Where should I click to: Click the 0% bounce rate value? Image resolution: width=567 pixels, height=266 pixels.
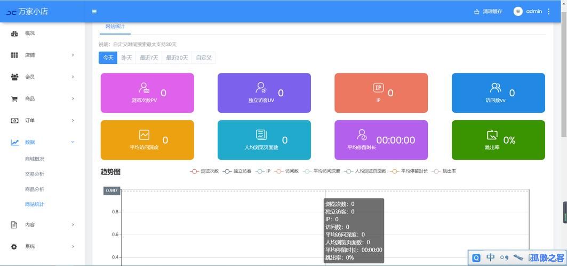click(x=509, y=140)
